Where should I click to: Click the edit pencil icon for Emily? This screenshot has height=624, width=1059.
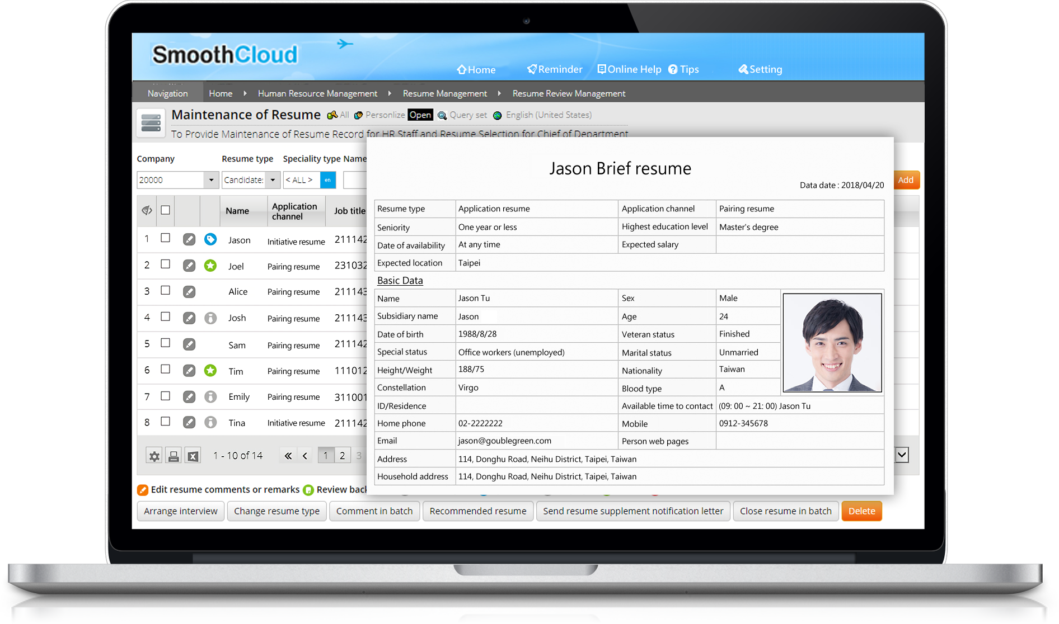[x=189, y=396]
